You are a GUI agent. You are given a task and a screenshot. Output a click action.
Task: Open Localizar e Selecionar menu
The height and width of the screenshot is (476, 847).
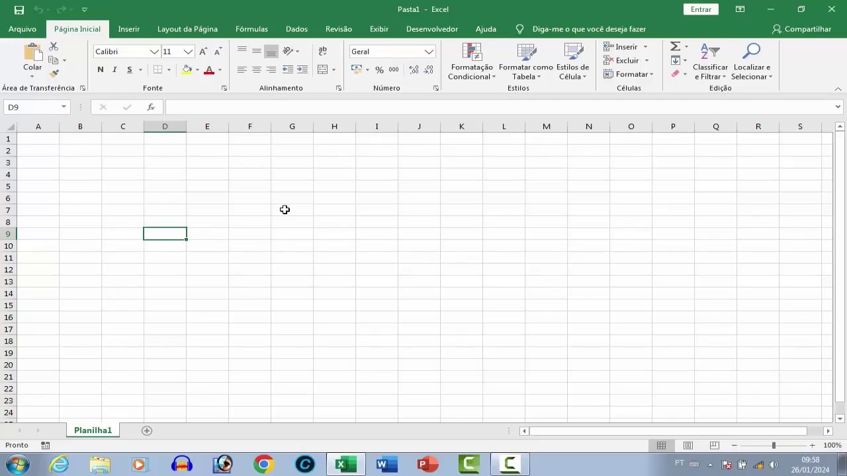(x=752, y=62)
